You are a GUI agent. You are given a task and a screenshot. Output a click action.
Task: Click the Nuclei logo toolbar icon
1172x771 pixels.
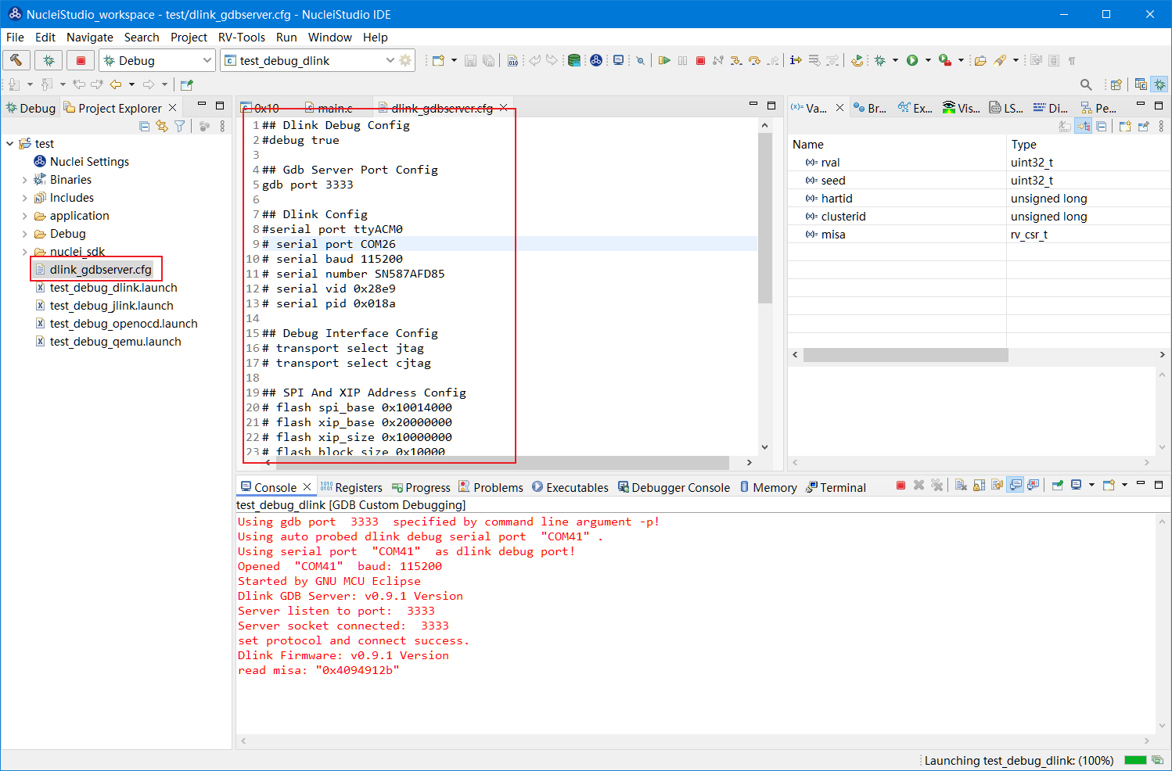(x=596, y=60)
